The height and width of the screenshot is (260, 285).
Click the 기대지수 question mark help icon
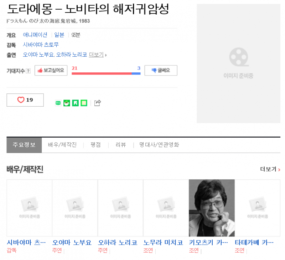coord(28,71)
